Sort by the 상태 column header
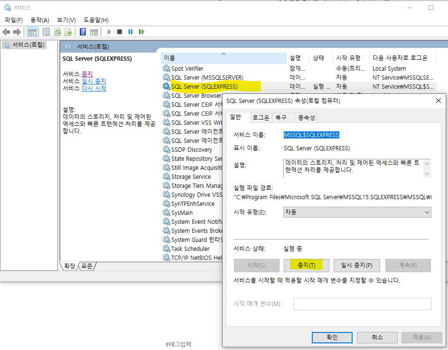Screen dimensions: 448x350 click(321, 58)
